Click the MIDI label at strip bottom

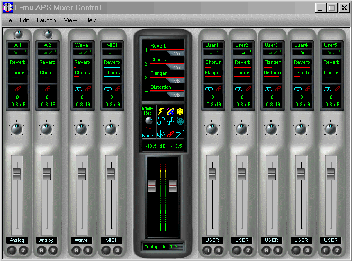(x=111, y=240)
